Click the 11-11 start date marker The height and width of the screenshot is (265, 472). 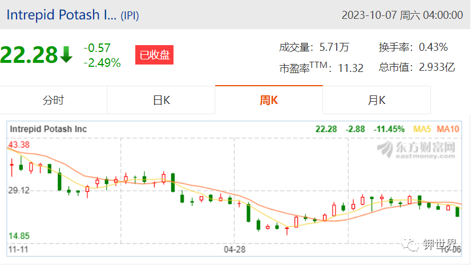coord(18,250)
